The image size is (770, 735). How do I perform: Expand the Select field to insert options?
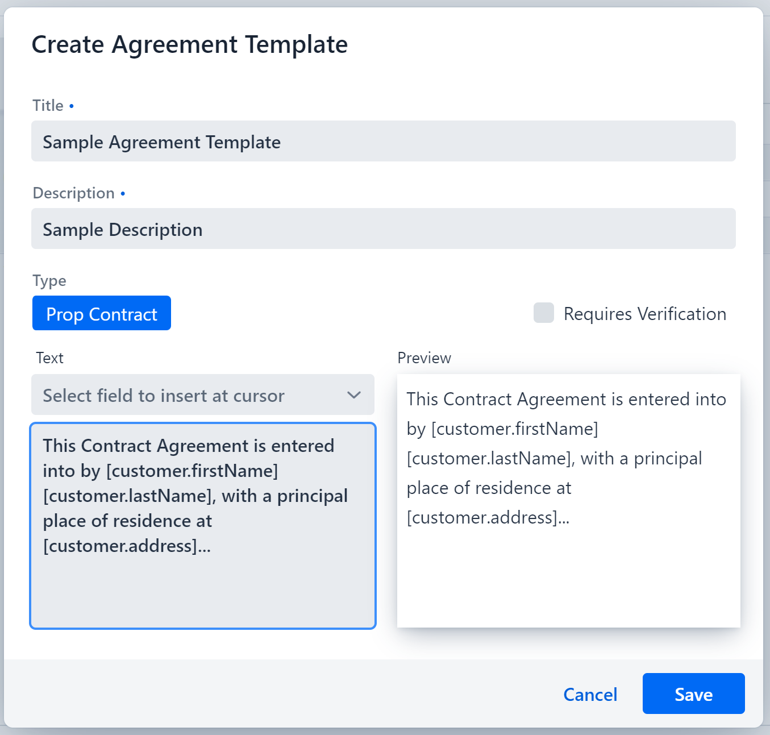click(x=203, y=395)
